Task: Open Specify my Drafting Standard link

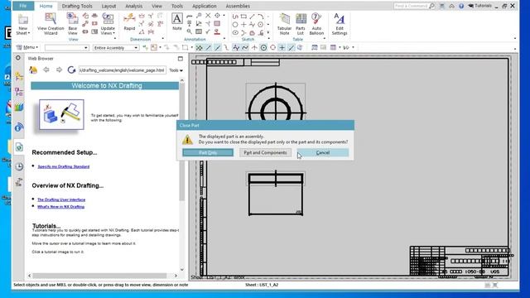Action: pos(64,166)
